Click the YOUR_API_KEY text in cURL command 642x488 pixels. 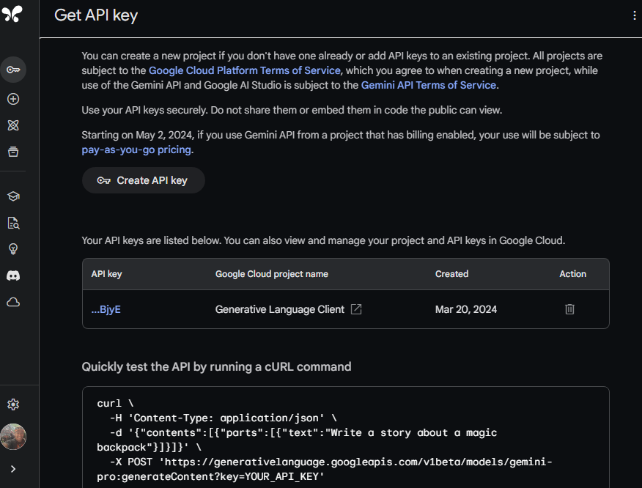pyautogui.click(x=281, y=477)
